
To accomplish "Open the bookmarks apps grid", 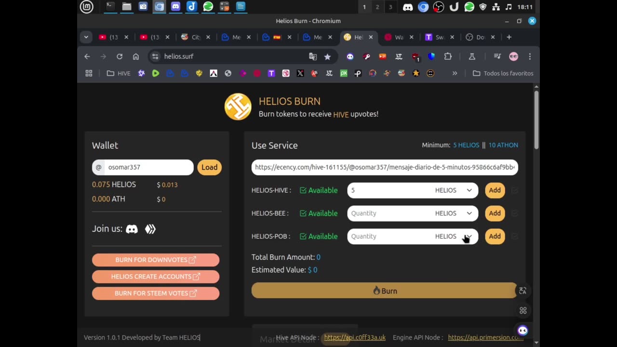I will pyautogui.click(x=89, y=73).
